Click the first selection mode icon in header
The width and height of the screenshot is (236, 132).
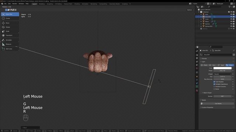point(6,10)
